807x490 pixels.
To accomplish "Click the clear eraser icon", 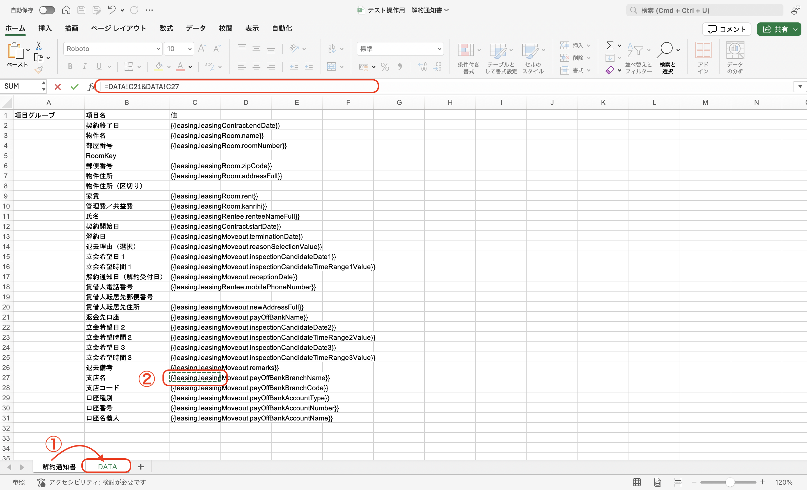I will tap(609, 70).
